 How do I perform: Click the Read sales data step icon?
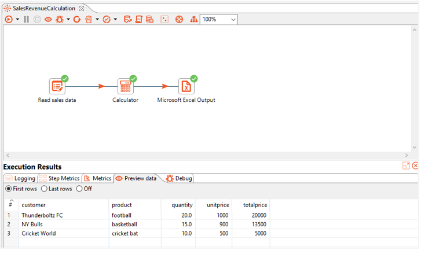[x=57, y=86]
